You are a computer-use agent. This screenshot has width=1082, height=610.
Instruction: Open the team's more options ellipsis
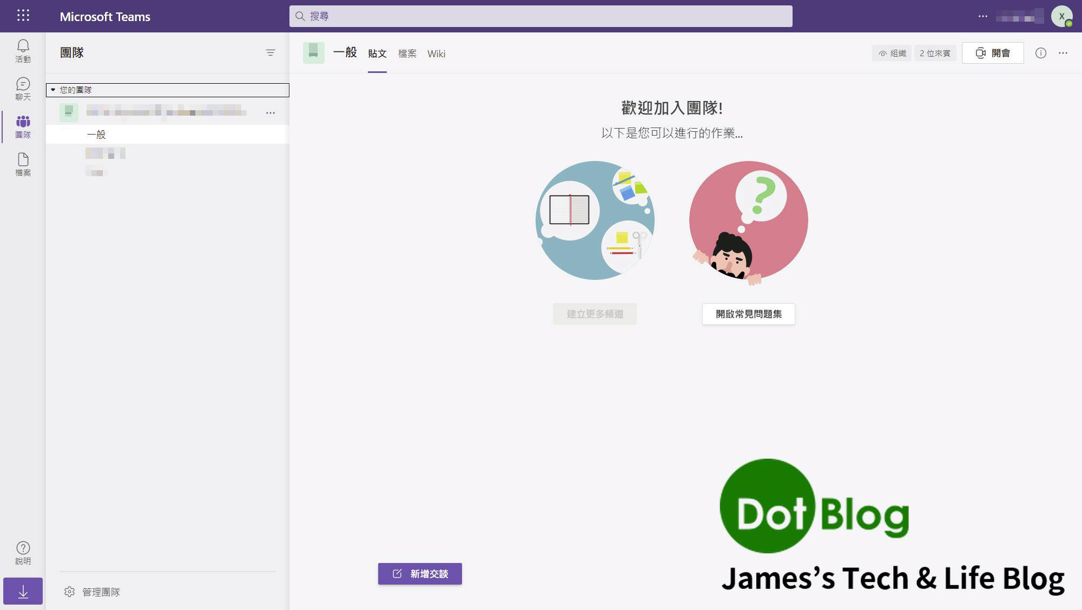(270, 113)
